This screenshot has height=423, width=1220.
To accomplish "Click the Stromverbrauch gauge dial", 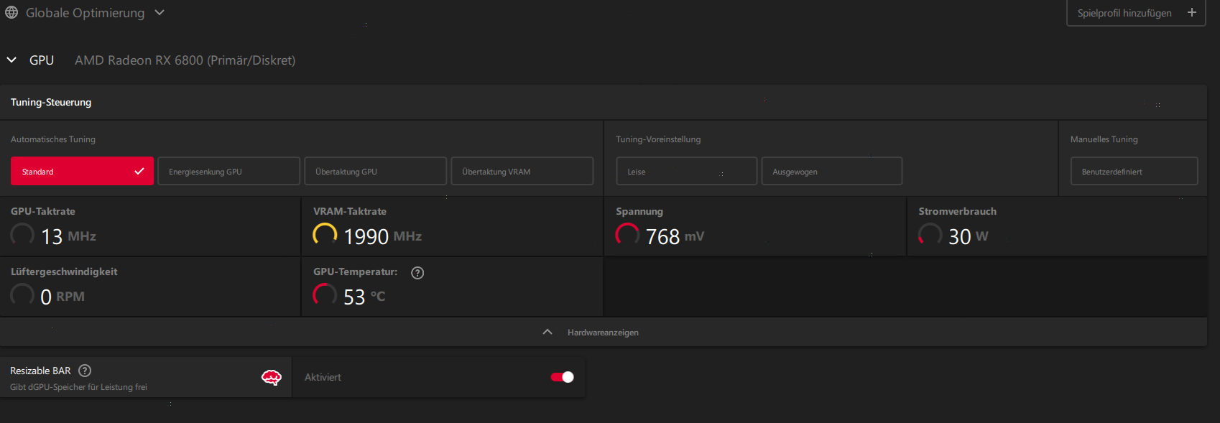I will (930, 234).
